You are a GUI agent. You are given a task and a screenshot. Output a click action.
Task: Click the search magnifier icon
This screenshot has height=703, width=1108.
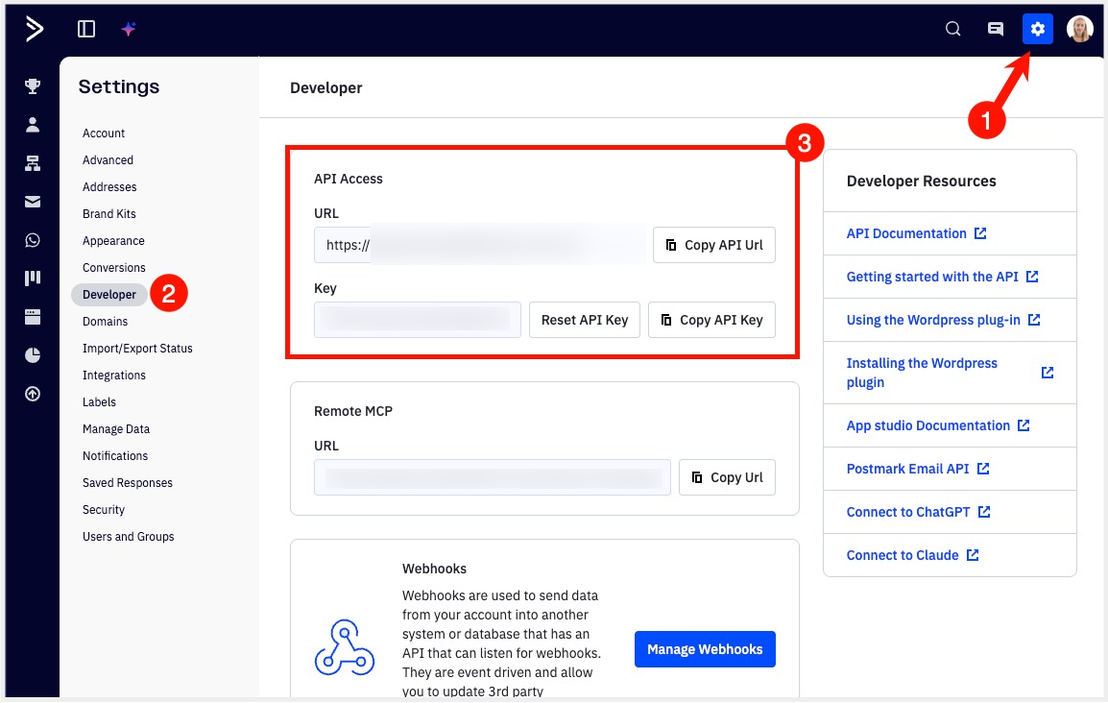pos(953,29)
